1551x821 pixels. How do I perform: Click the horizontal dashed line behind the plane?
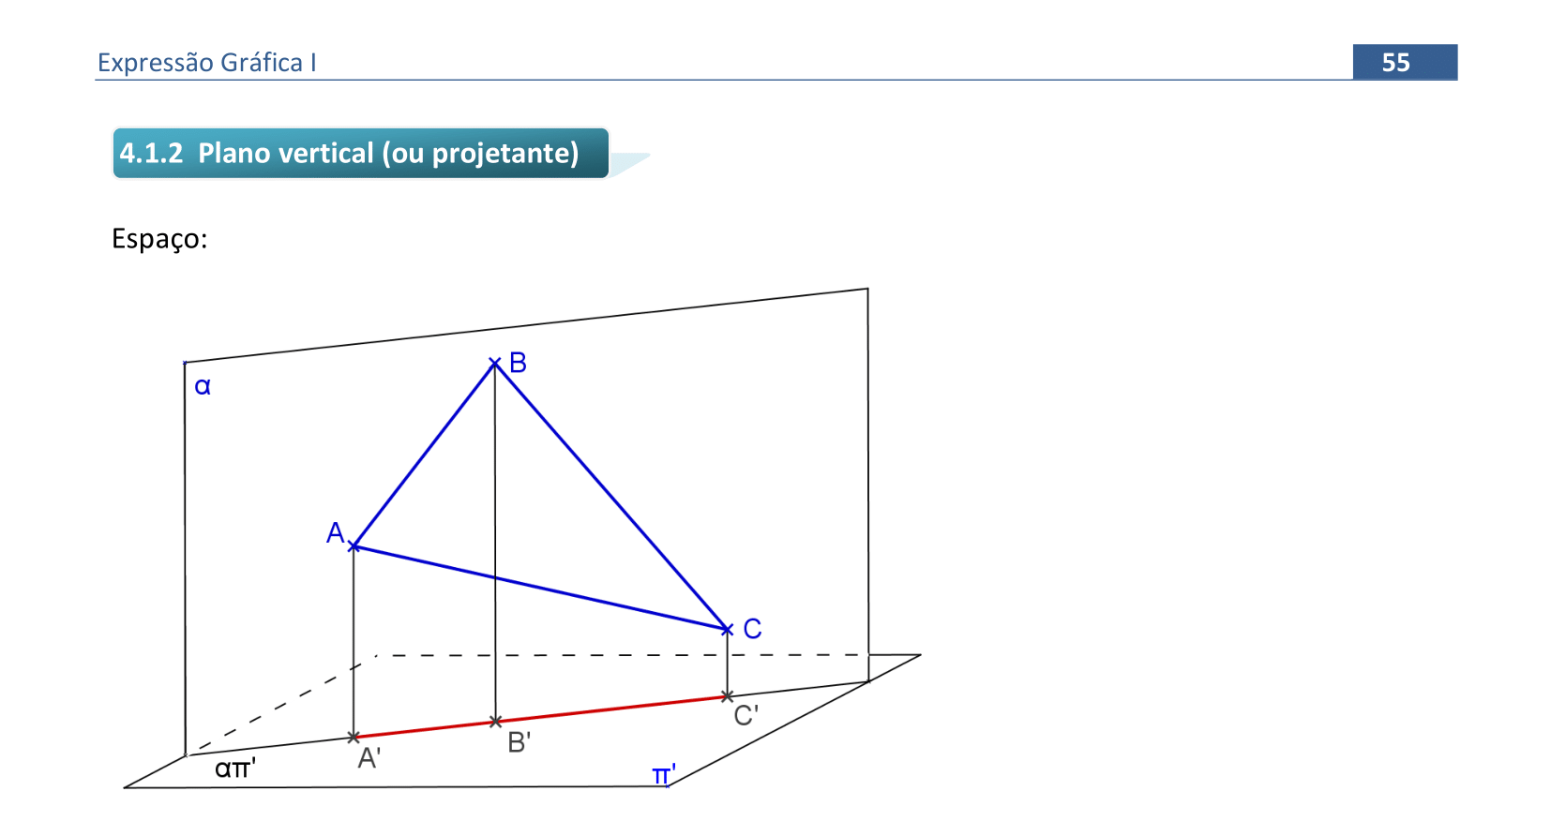pos(619,655)
